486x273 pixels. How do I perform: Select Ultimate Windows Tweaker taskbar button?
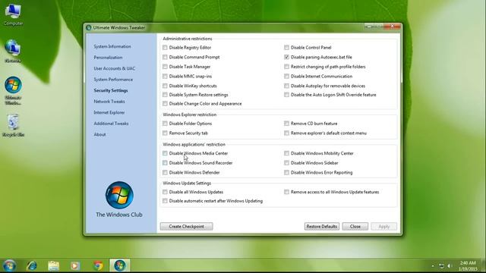pyautogui.click(x=120, y=265)
